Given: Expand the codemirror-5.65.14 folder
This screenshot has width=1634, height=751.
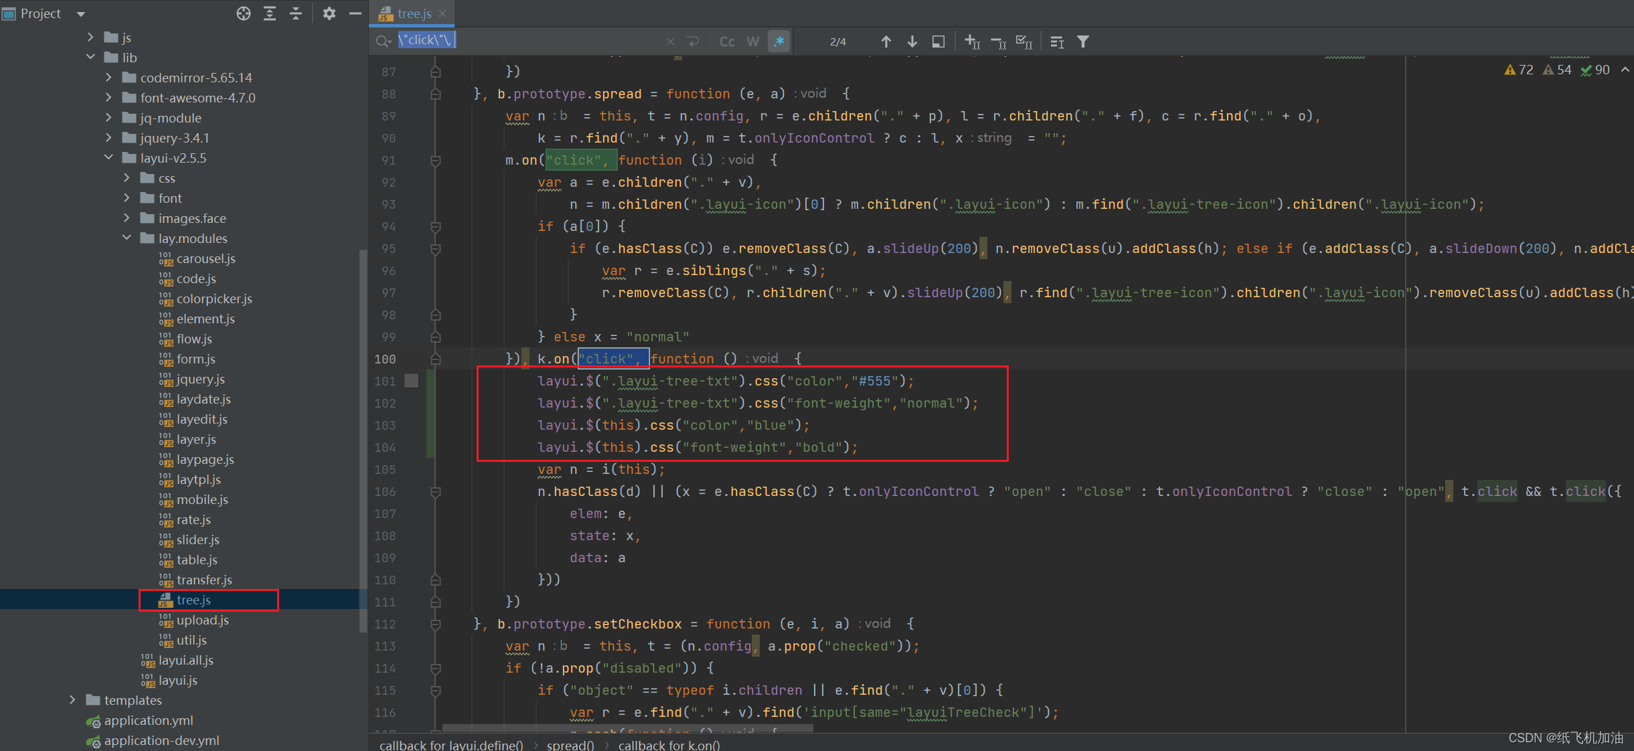Looking at the screenshot, I should (x=108, y=78).
